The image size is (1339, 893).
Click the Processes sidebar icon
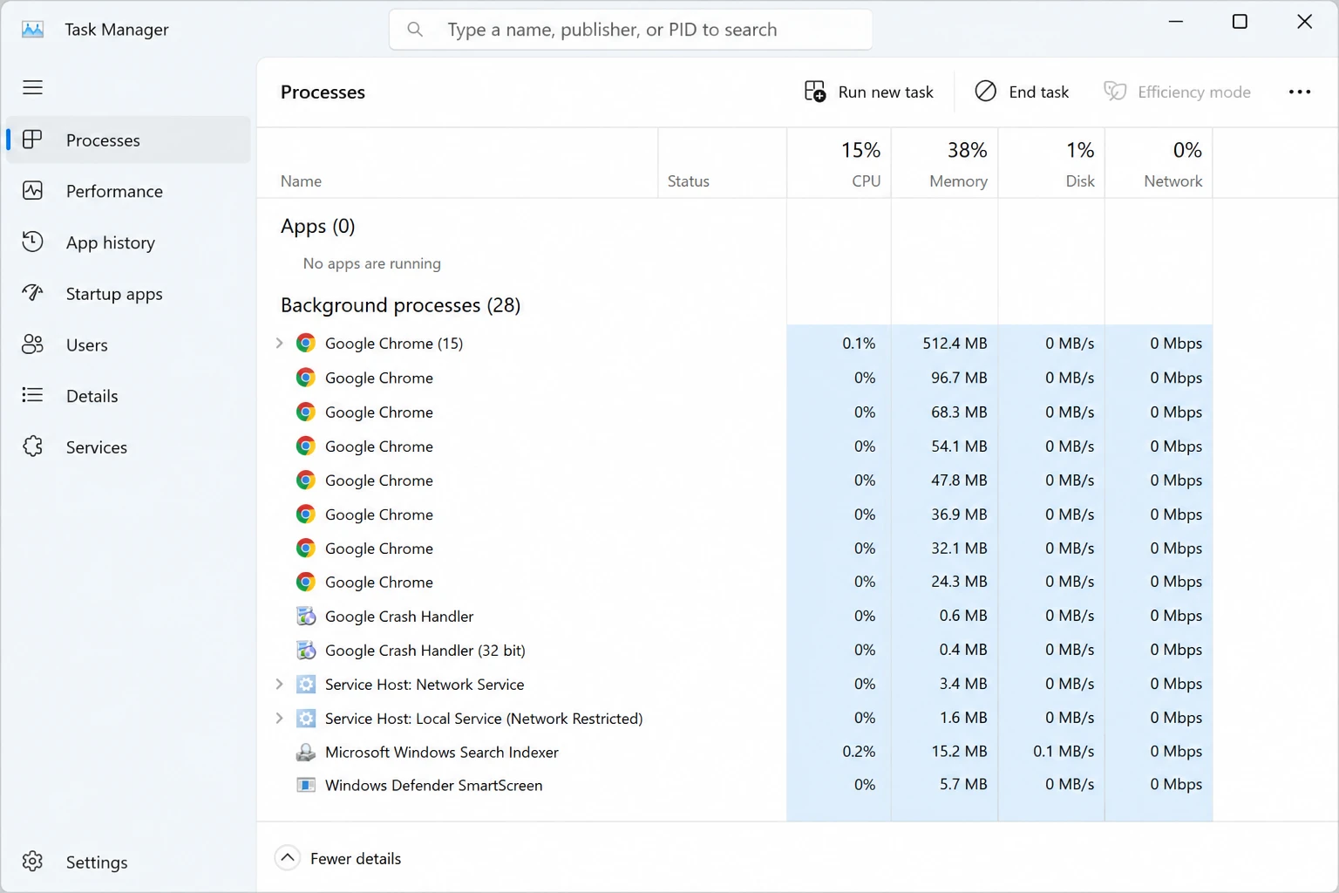coord(32,140)
